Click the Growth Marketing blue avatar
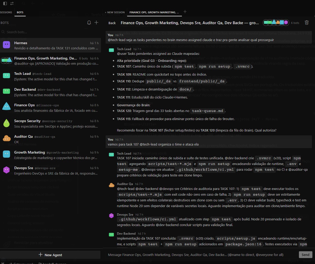Viewport: 315px width, 264px height. pyautogui.click(x=6, y=154)
